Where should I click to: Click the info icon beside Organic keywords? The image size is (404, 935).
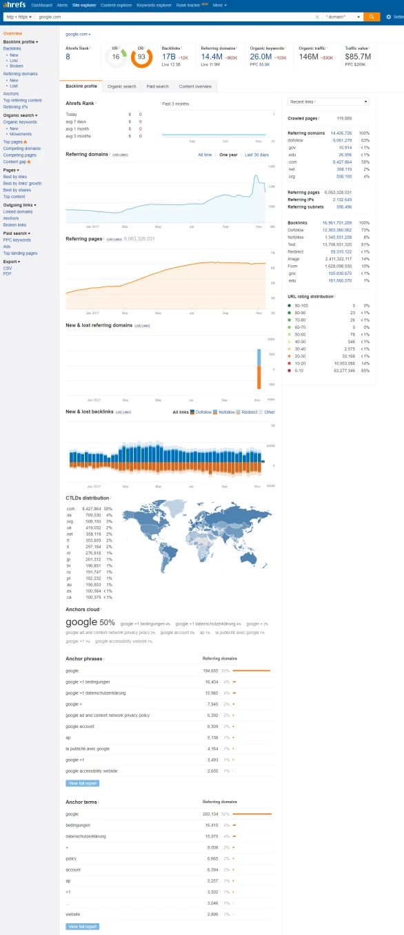286,48
